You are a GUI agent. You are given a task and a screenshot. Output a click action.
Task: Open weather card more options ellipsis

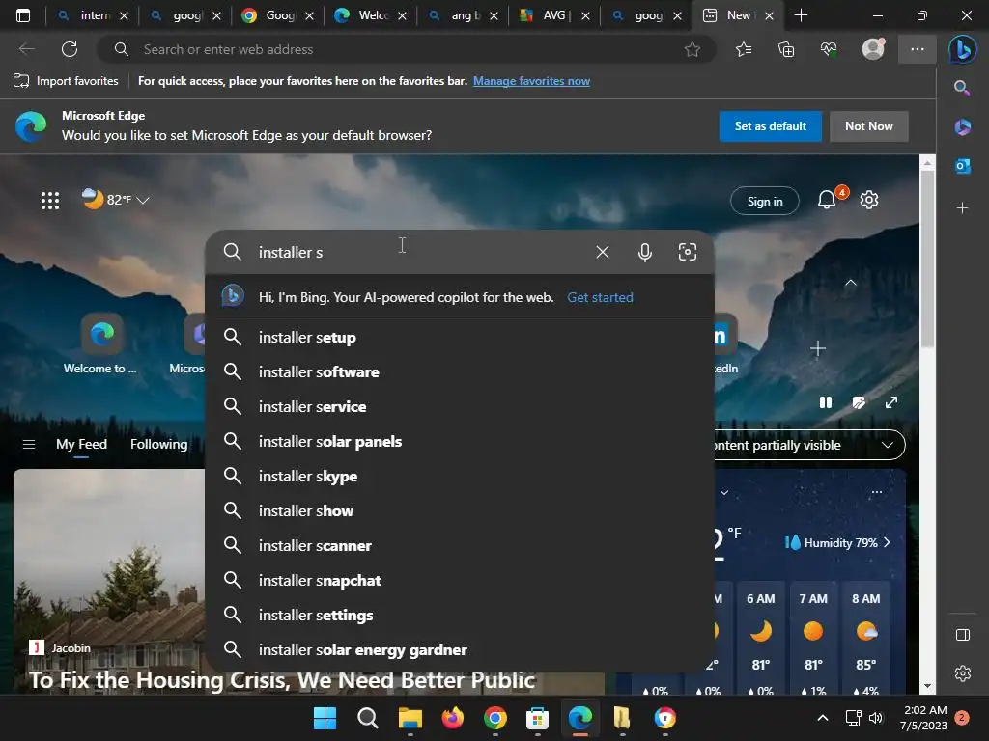(x=877, y=491)
